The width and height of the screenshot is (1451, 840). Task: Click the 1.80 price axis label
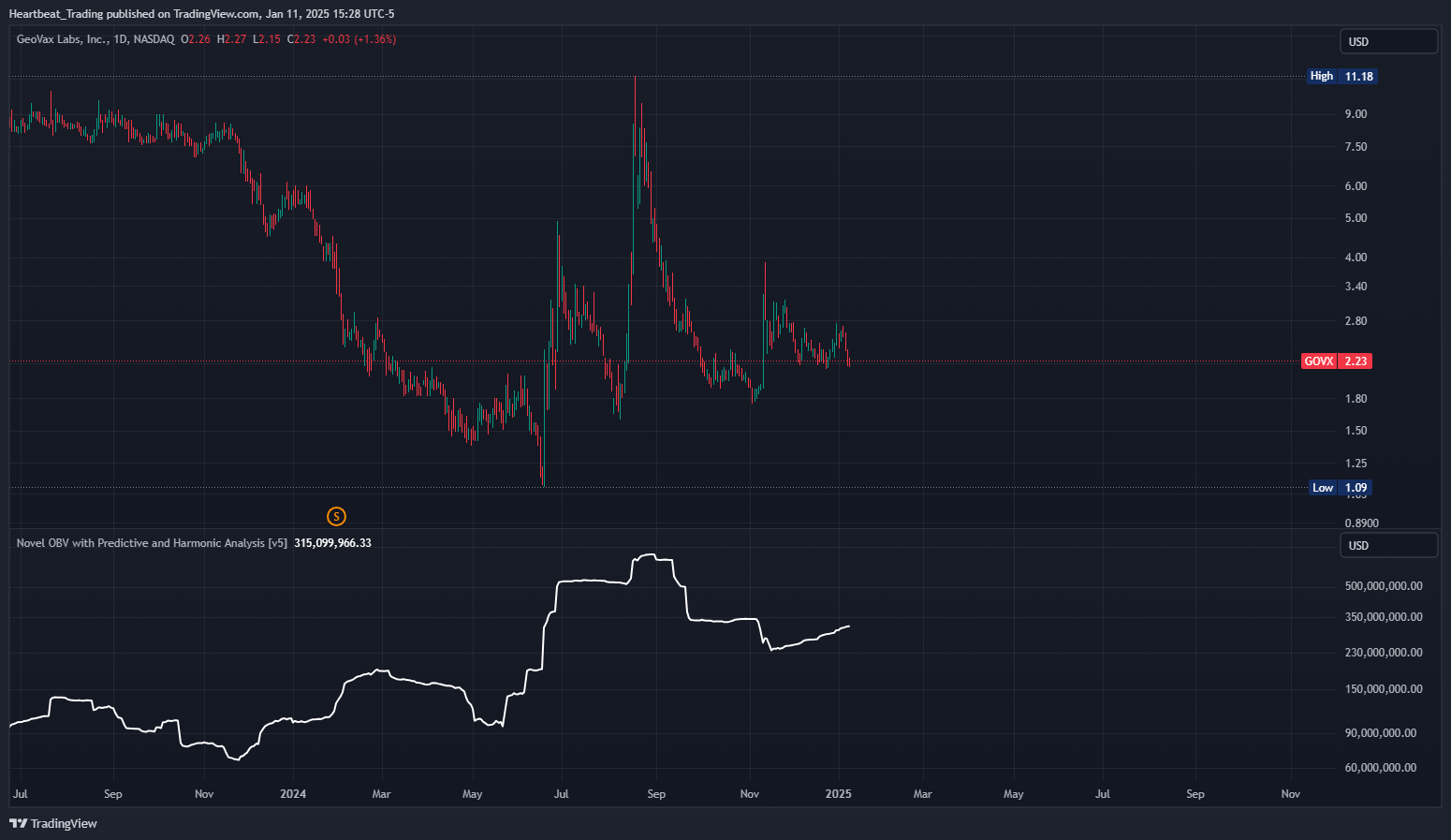click(1356, 399)
